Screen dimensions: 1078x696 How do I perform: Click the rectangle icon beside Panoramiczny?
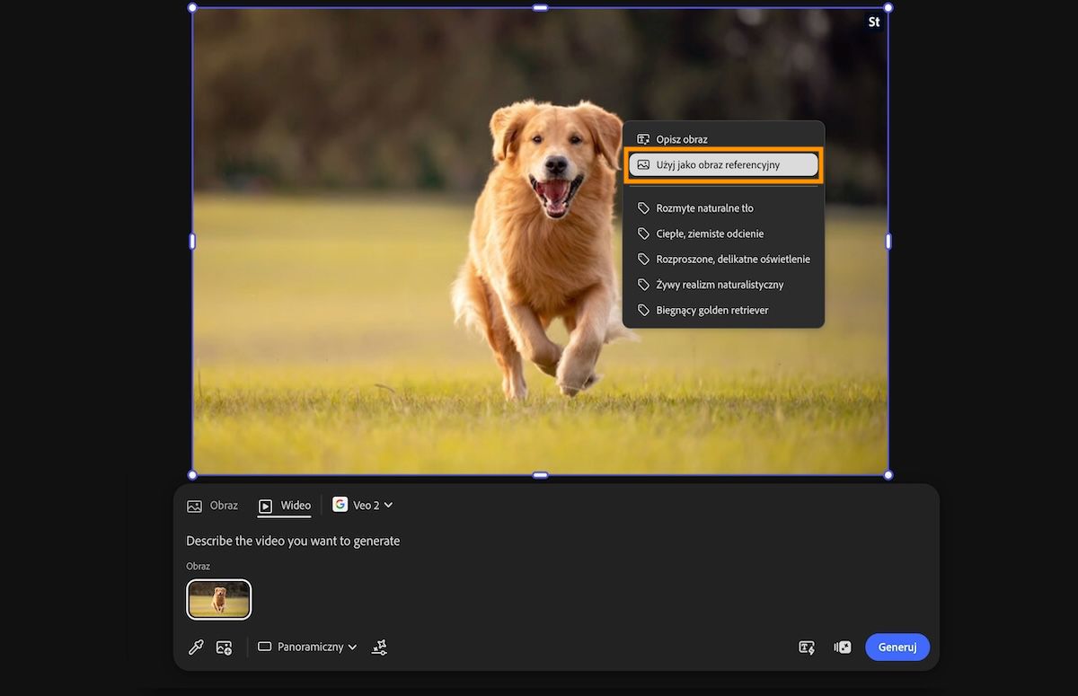click(x=264, y=647)
